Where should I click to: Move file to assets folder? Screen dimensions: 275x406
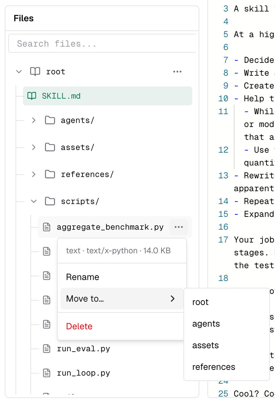227,345
